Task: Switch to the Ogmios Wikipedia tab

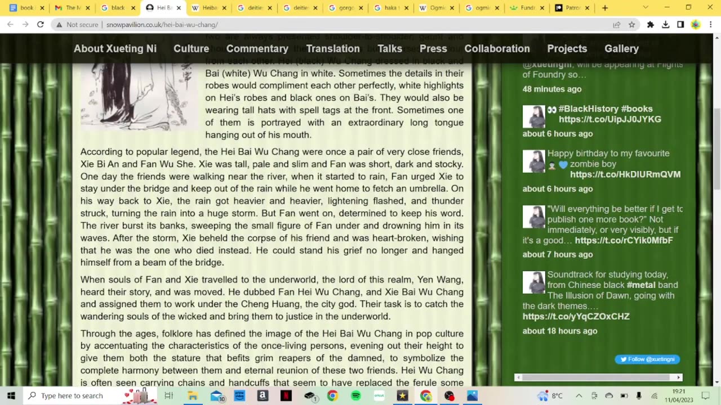Action: point(438,8)
